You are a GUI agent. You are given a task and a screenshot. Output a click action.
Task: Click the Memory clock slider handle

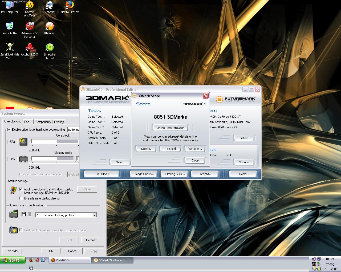click(x=76, y=159)
